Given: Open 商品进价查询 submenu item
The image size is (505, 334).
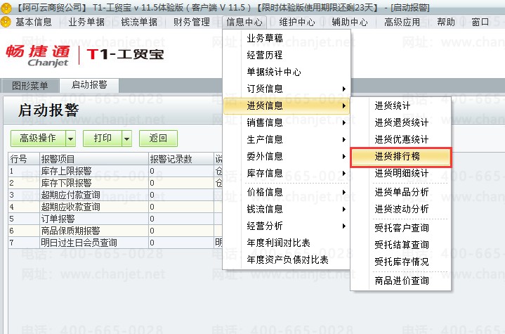Looking at the screenshot, I should pyautogui.click(x=401, y=281).
